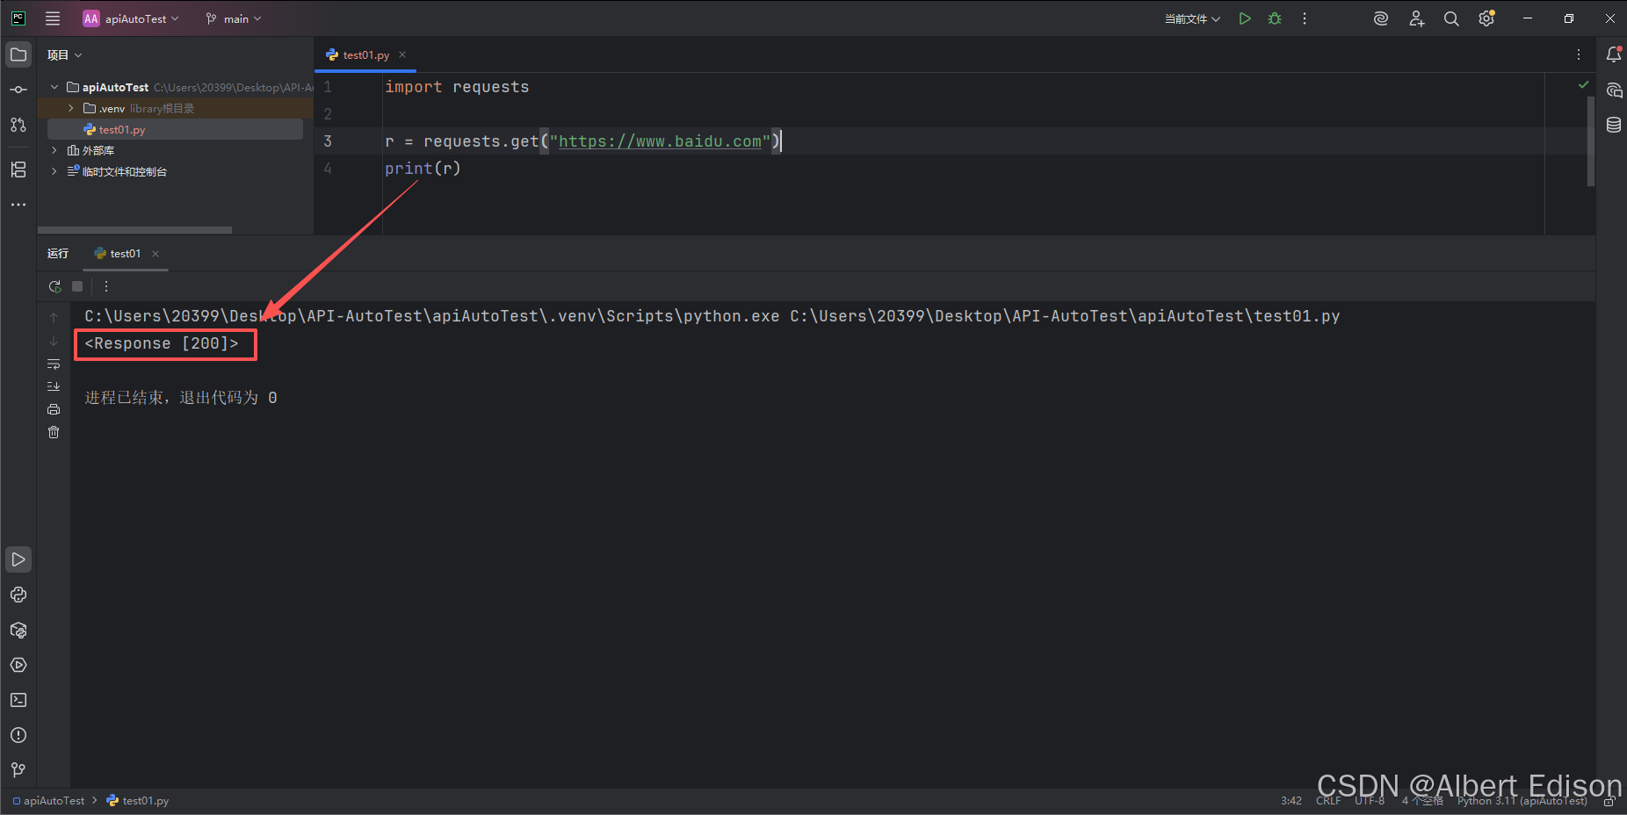Viewport: 1627px width, 815px height.
Task: Open the Pull Requests tool window
Action: (x=18, y=125)
